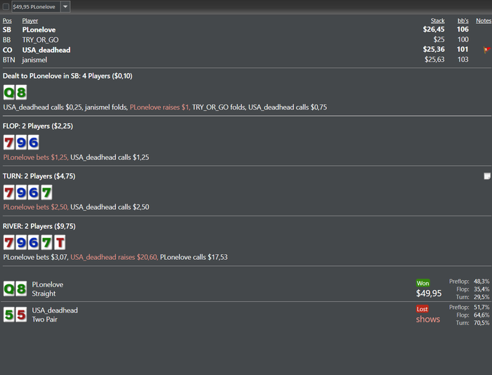Click the bb's column header
Screen dimensions: 492x375
click(462, 20)
